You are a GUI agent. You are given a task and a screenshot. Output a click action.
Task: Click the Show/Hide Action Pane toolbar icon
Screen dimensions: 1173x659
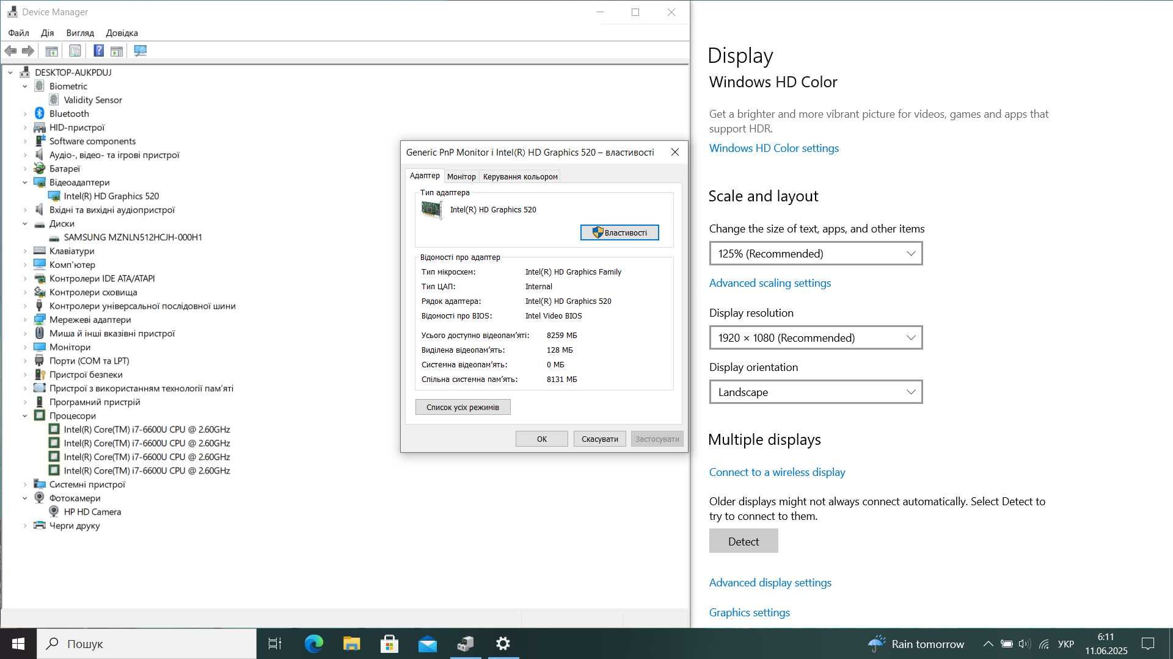tap(116, 51)
